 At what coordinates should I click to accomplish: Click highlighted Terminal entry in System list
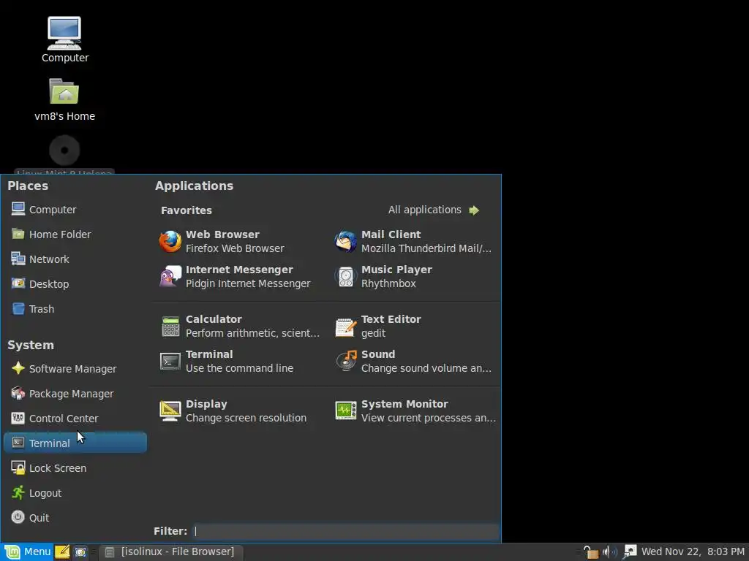coord(75,443)
